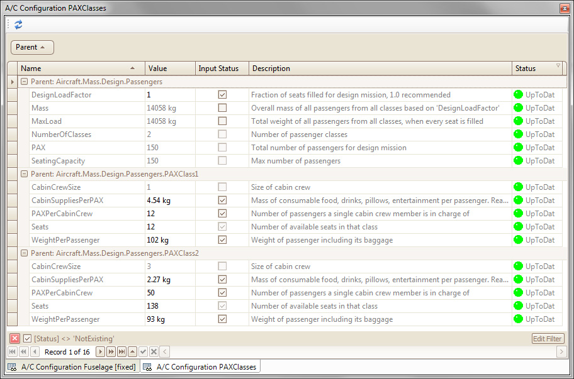Edit PAXClass1 WeightPerPassenger value 102 kg
Screen dimensions: 574x379
[170, 239]
